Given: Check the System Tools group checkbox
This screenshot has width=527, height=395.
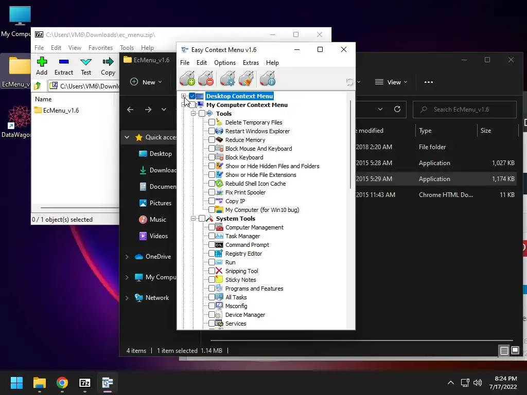Looking at the screenshot, I should point(202,219).
